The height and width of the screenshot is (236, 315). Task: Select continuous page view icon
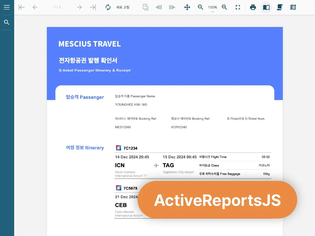pyautogui.click(x=280, y=7)
